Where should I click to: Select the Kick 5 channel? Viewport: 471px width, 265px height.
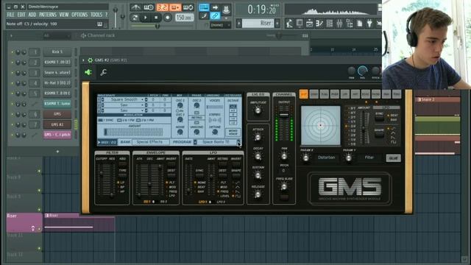tap(57, 52)
